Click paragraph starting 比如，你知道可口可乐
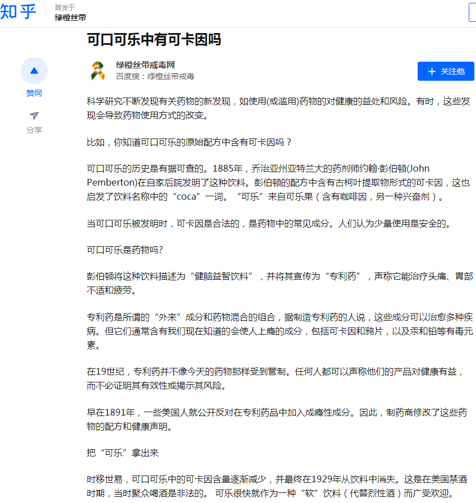This screenshot has width=476, height=503. 189,142
